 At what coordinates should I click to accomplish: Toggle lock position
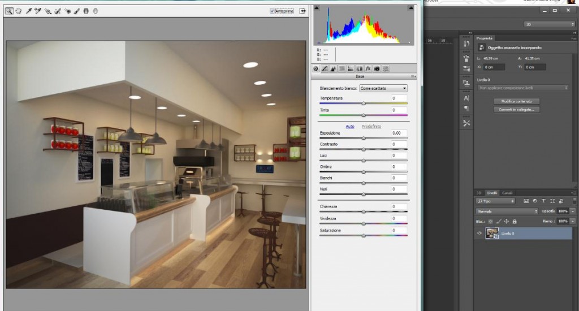[x=506, y=221]
